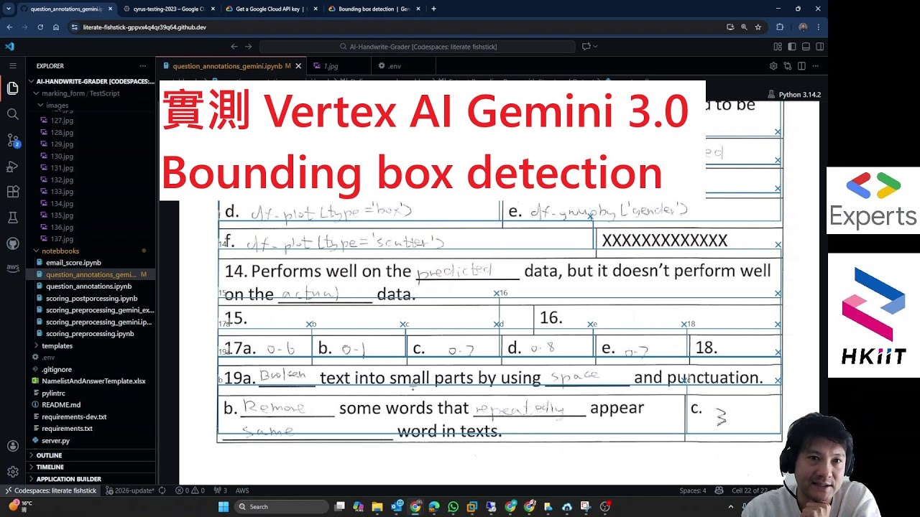920x517 pixels.
Task: Select the Python 3.14.2 kernel button
Action: click(x=793, y=94)
